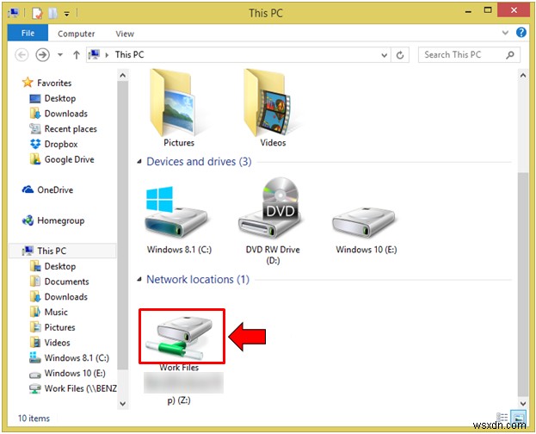
Task: Select the Windows 10 (E:) drive icon
Action: point(364,222)
